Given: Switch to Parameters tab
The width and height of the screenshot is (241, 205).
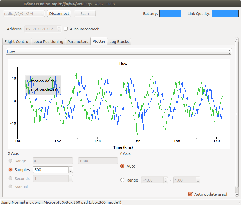Looking at the screenshot, I should point(78,42).
